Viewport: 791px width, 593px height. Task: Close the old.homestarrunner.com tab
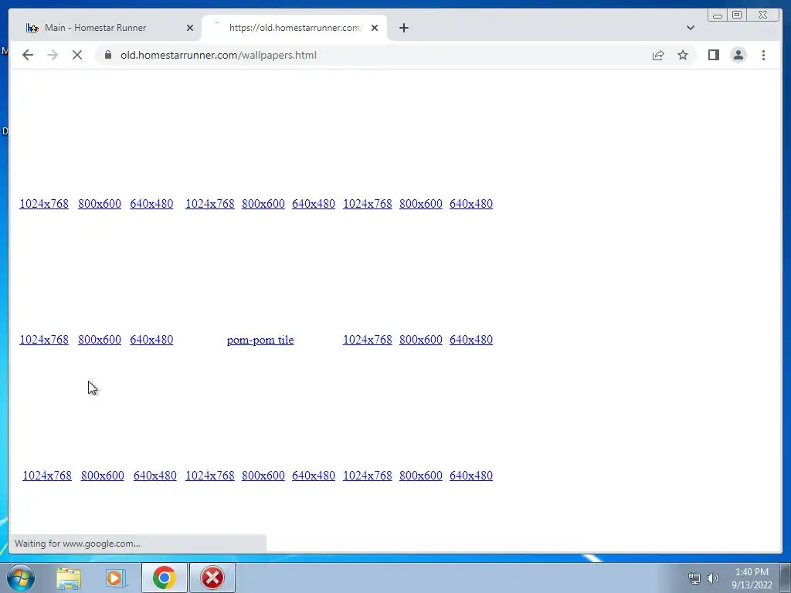tap(375, 28)
